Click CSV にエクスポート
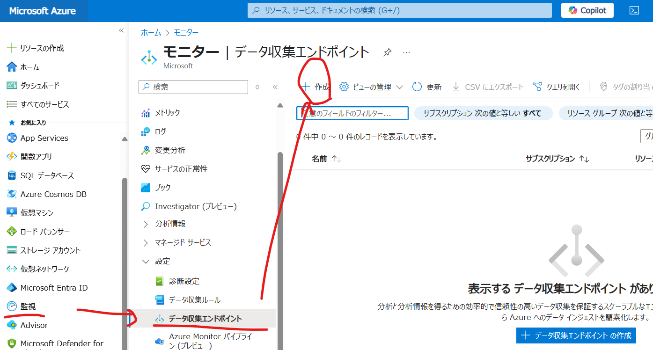The image size is (653, 350). click(488, 87)
